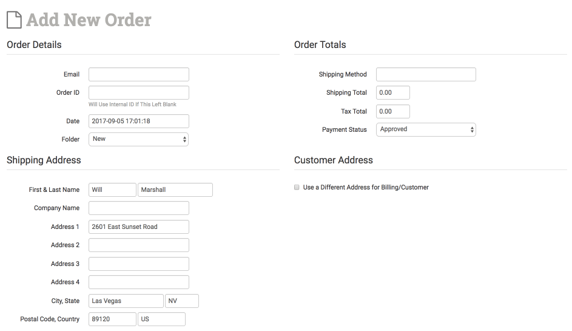
Task: Focus the Order ID text box
Action: [138, 92]
